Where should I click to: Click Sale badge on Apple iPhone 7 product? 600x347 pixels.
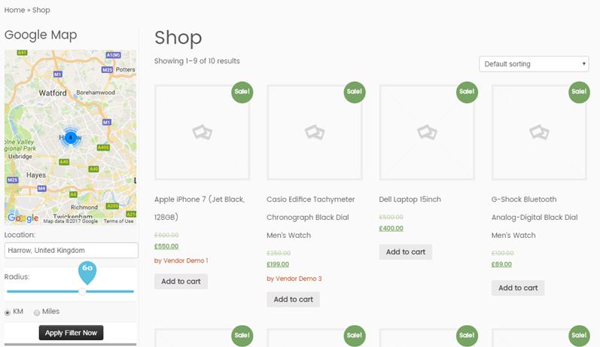[x=242, y=92]
